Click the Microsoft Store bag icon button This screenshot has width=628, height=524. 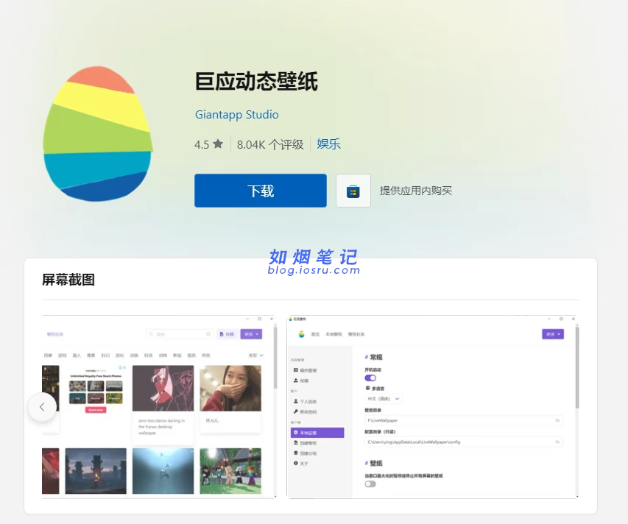pyautogui.click(x=353, y=191)
